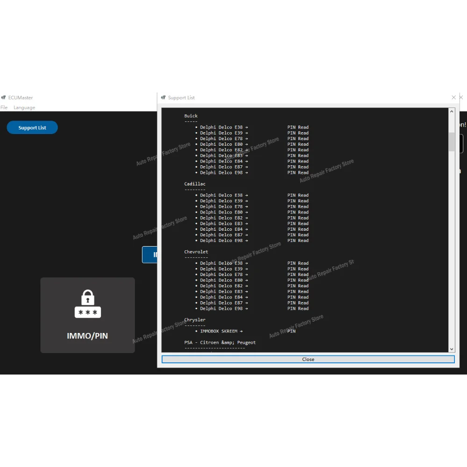The image size is (467, 467).
Task: Select the Cadillac heading in the list
Action: [195, 184]
